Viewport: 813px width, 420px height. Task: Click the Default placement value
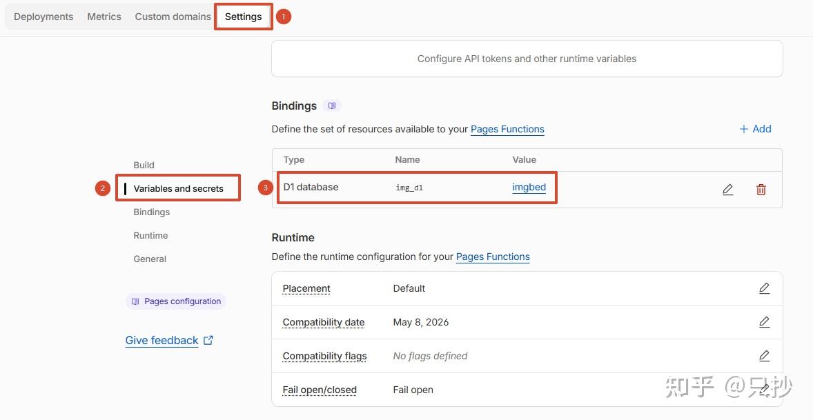[409, 288]
